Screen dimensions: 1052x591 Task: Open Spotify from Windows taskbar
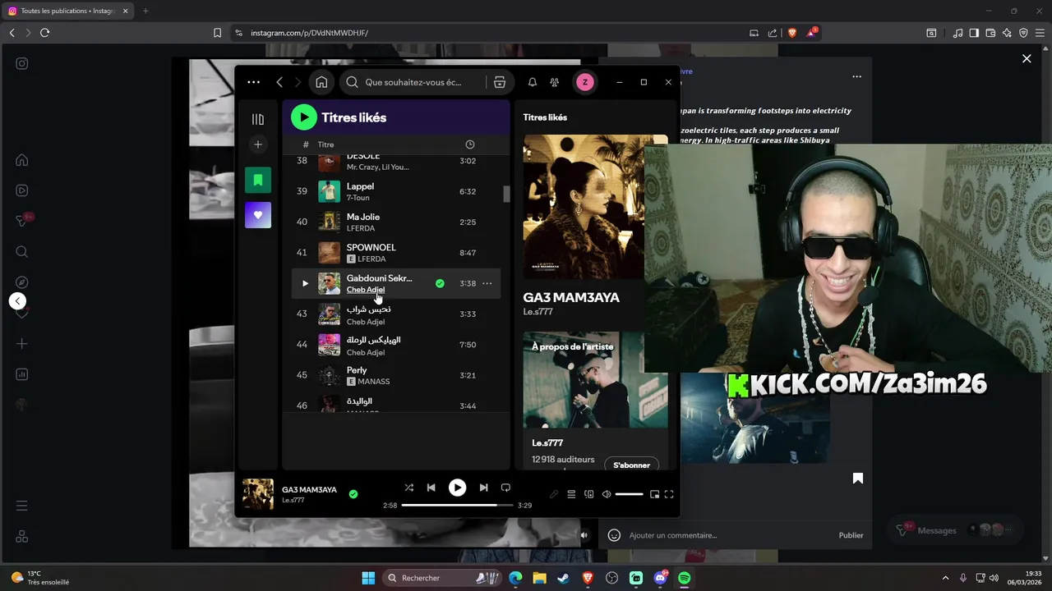coord(684,578)
